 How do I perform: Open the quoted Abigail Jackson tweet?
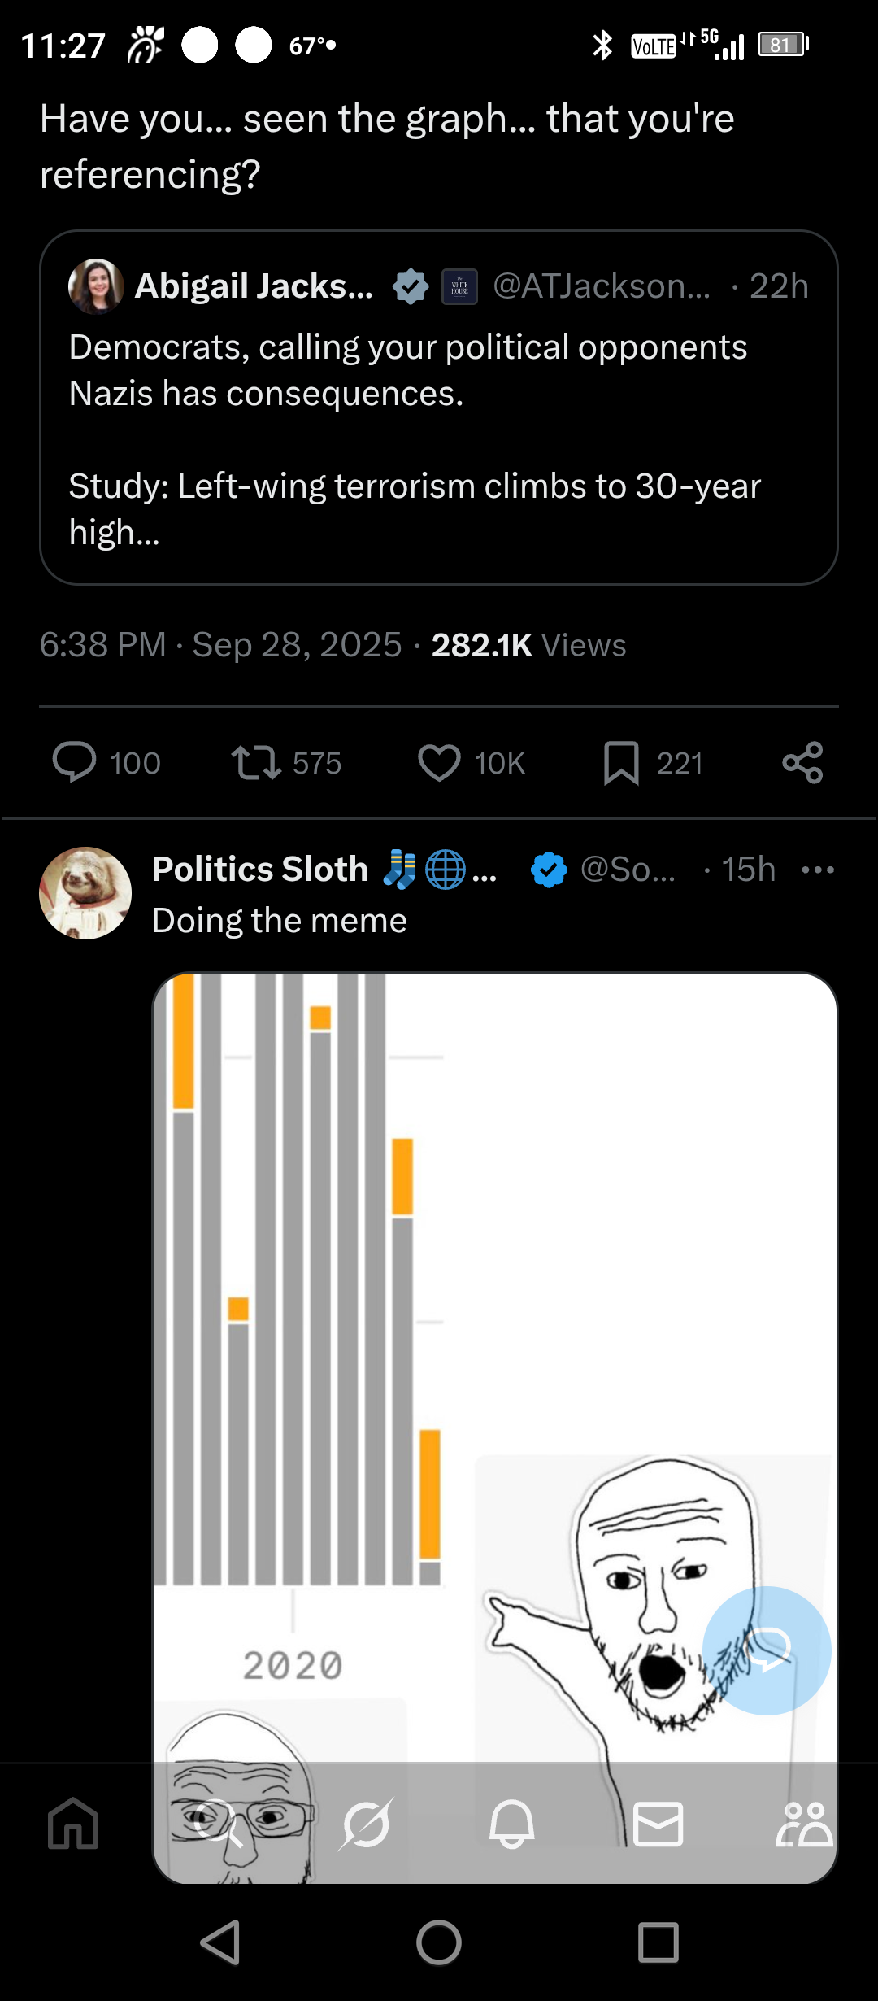pos(439,439)
